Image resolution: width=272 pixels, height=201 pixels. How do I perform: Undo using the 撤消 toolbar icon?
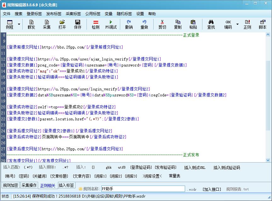click(129, 24)
